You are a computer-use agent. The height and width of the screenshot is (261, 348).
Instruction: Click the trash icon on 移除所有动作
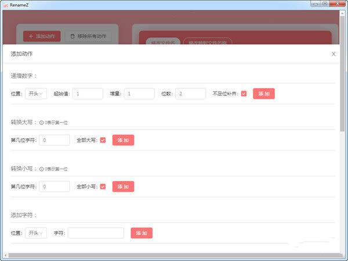coord(72,36)
